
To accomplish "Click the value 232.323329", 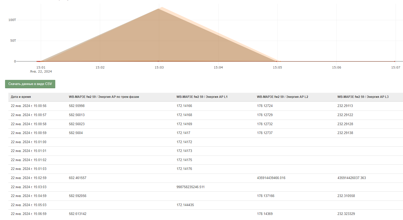I will [x=346, y=214].
